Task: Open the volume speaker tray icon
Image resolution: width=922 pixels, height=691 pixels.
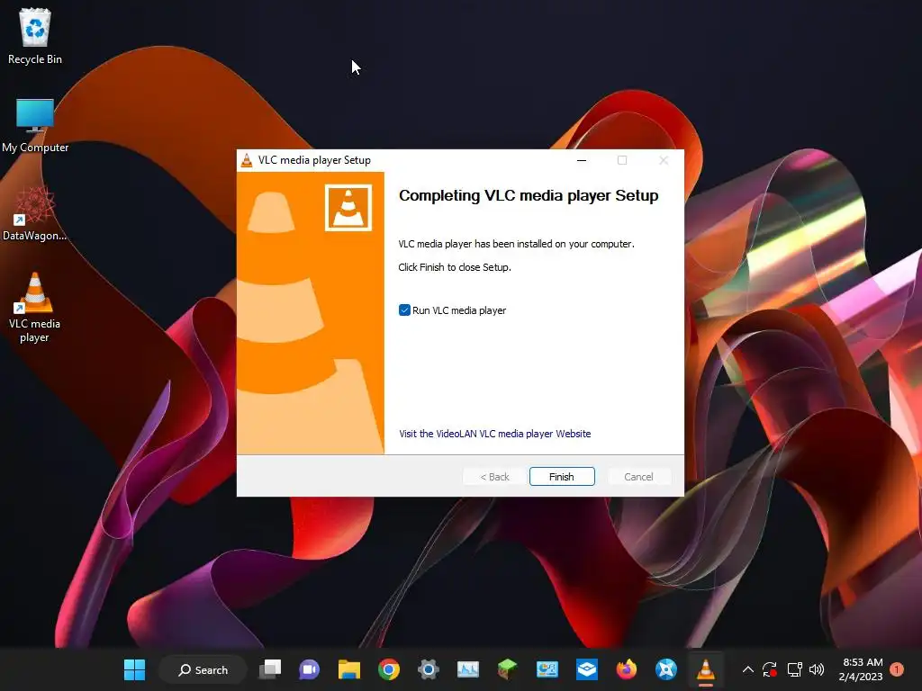Action: [x=817, y=669]
